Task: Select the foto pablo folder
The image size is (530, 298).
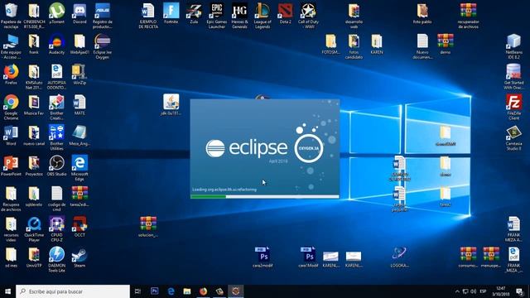Action: pyautogui.click(x=422, y=14)
